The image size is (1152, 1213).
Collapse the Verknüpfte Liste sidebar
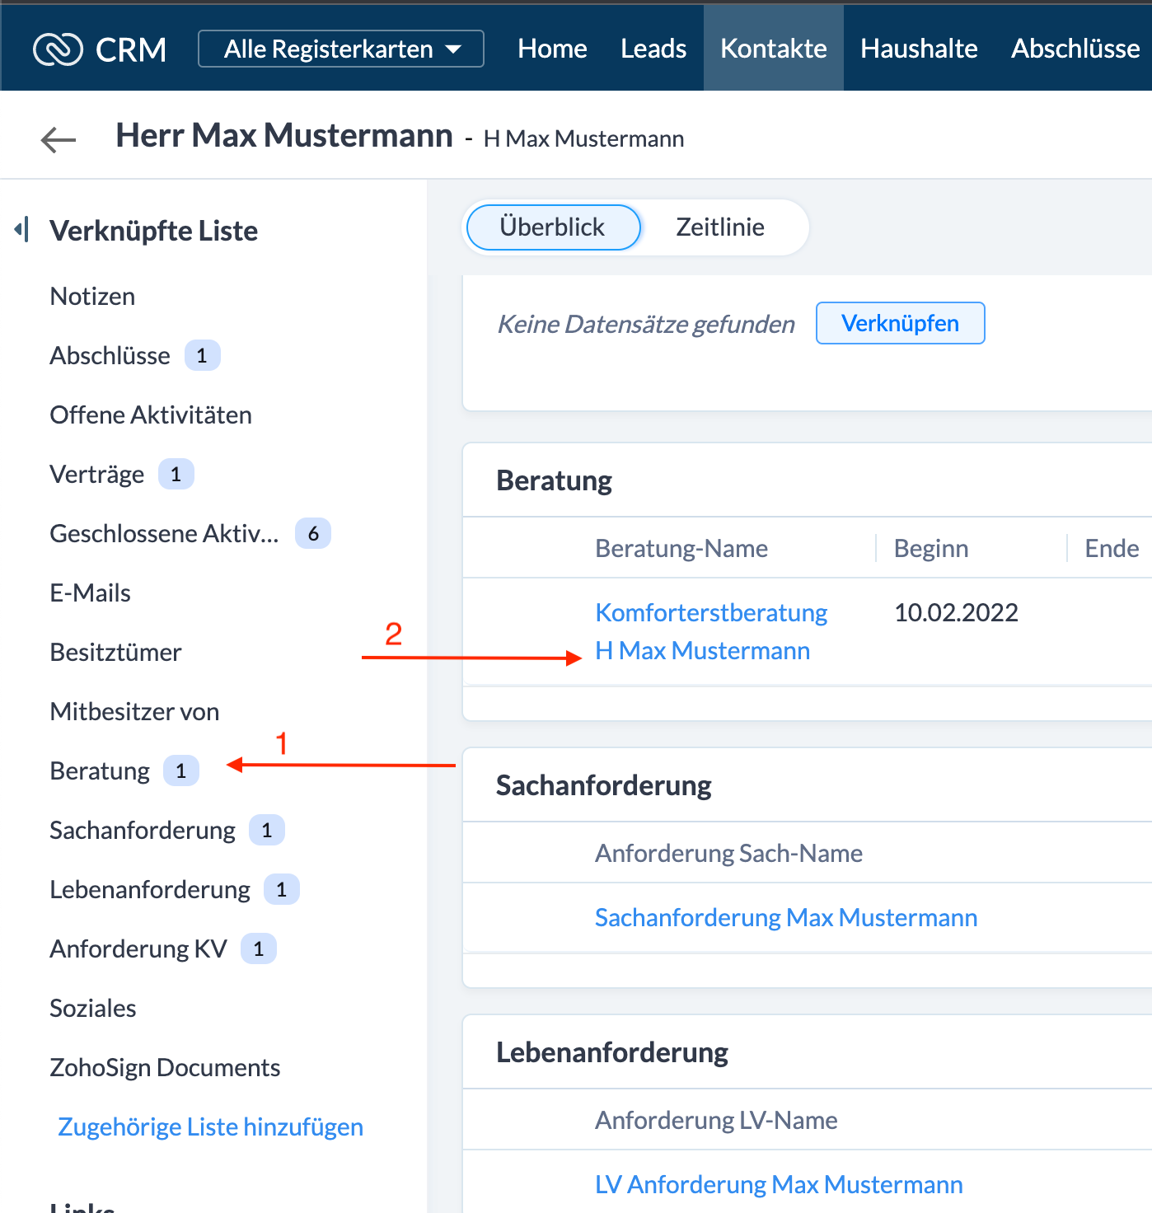[x=22, y=230]
